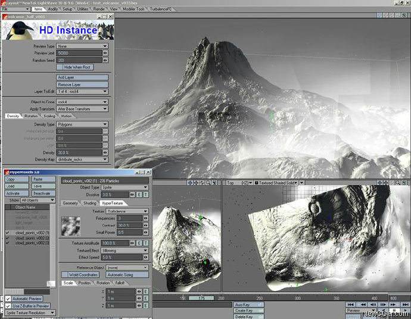Click the Remove Layer button

point(82,85)
